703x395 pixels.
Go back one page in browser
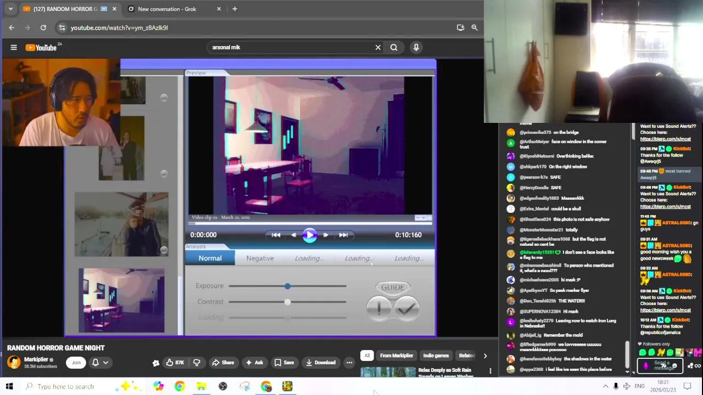point(12,27)
